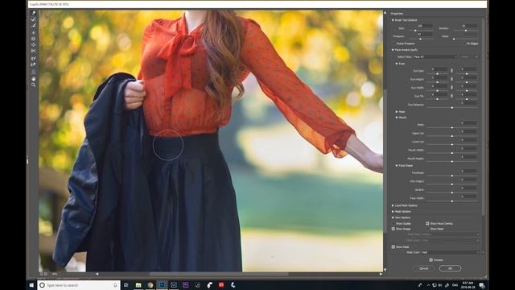Select the Forward Warp tool
The height and width of the screenshot is (290, 515).
[x=33, y=13]
